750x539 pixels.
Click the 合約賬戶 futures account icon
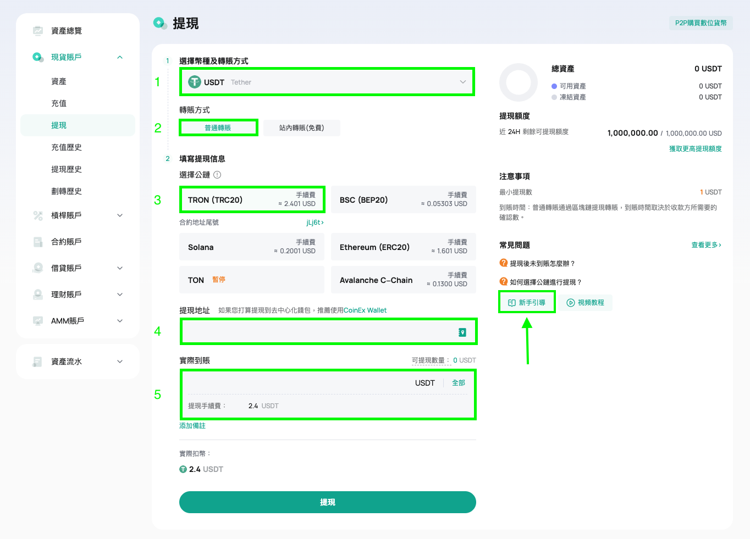(x=38, y=242)
